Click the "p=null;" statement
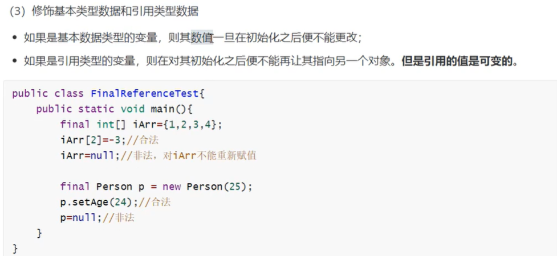Image resolution: width=557 pixels, height=256 pixels. click(82, 218)
